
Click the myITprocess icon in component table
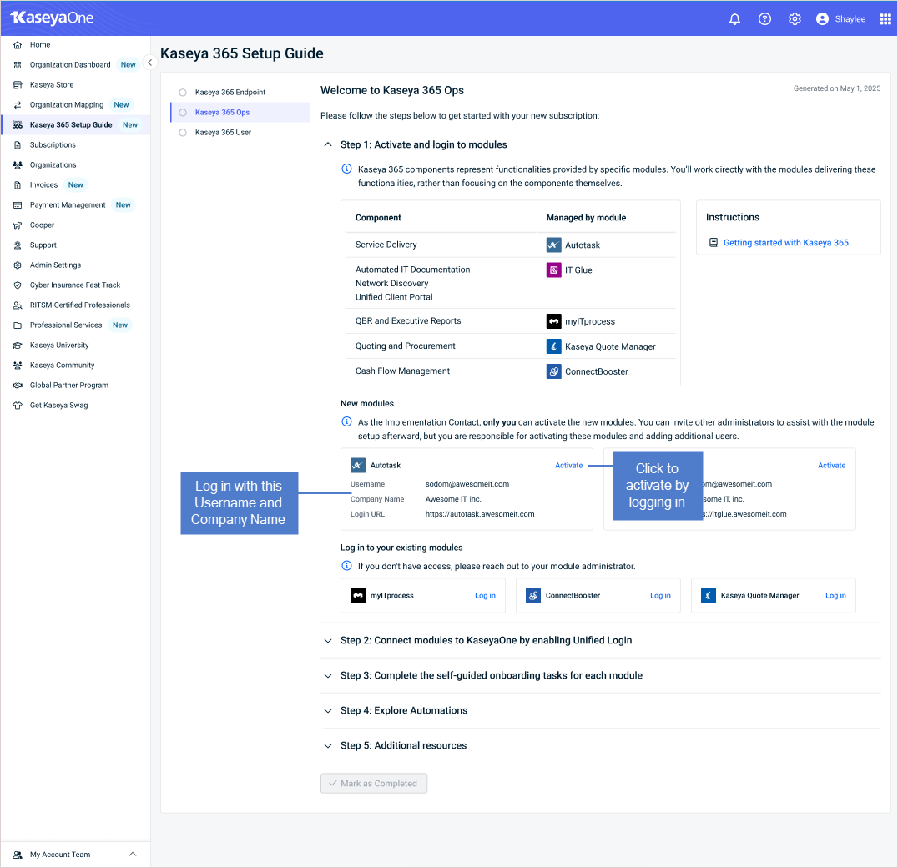pos(554,321)
